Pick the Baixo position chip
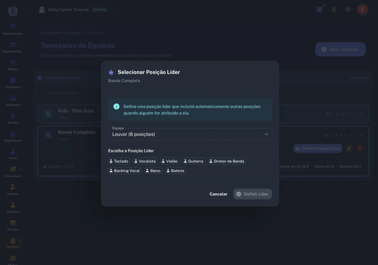This screenshot has height=265, width=378. (154, 171)
